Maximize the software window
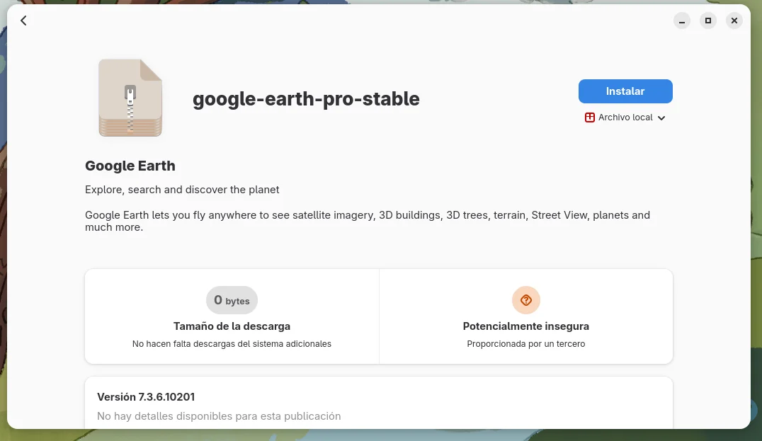Image resolution: width=762 pixels, height=441 pixels. click(708, 21)
